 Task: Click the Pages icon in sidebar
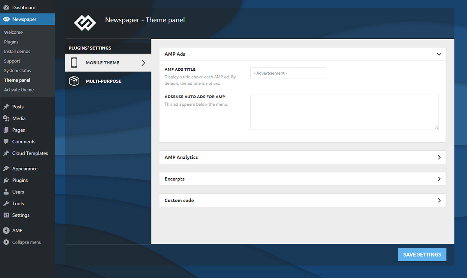6,130
